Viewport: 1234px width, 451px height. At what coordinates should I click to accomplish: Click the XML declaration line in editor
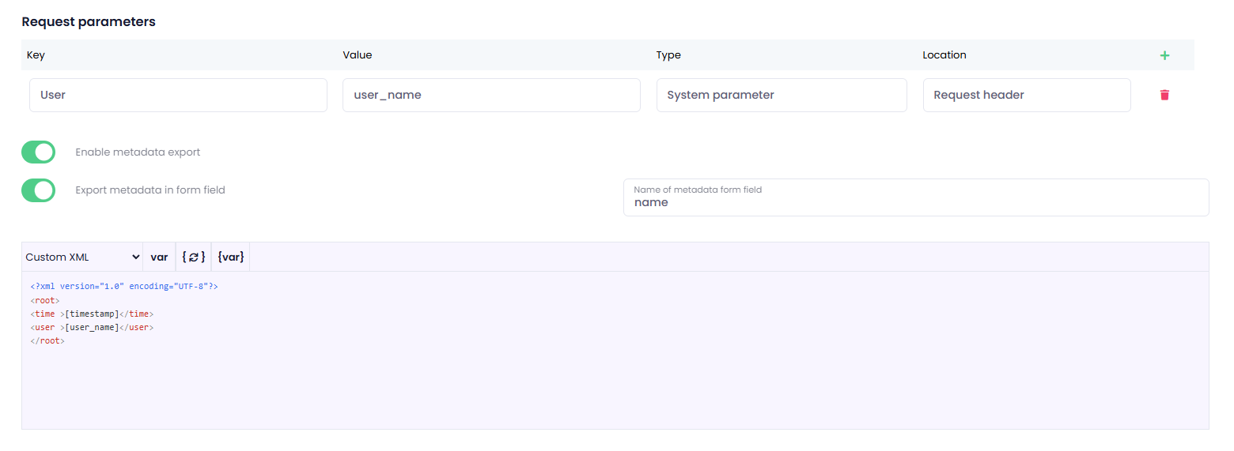pos(123,287)
